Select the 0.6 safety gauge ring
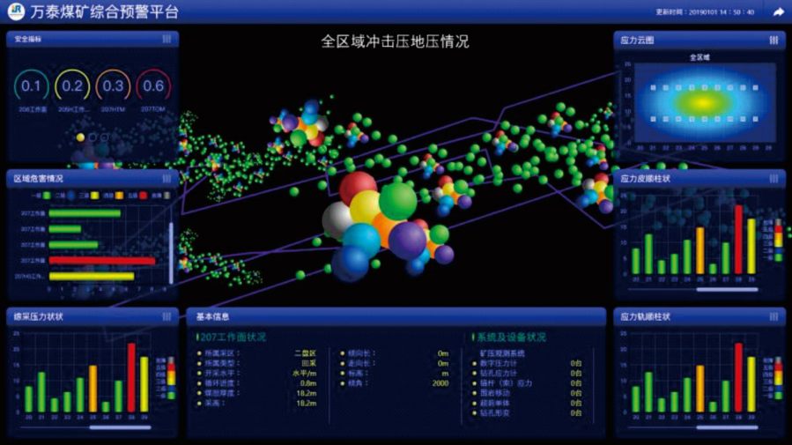792x445 pixels. click(153, 85)
